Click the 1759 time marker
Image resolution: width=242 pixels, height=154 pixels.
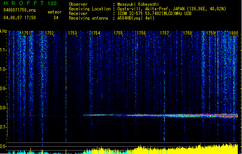click(210, 33)
